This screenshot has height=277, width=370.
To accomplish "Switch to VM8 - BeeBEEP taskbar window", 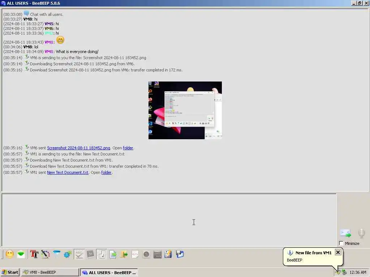I will tap(50, 272).
